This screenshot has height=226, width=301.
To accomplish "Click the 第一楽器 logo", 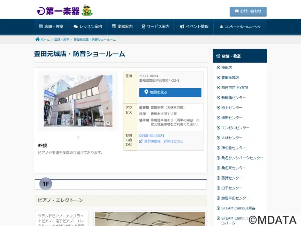I will pyautogui.click(x=64, y=11).
